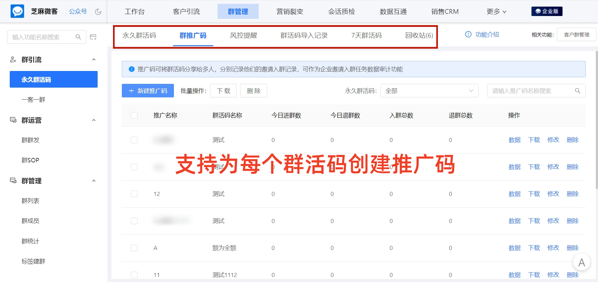
Task: Open 客户引流 in the top navigation
Action: [186, 12]
